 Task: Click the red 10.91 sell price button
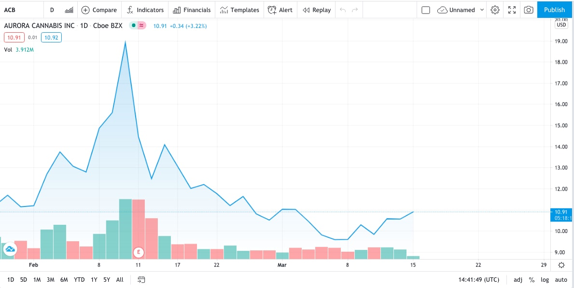coord(14,37)
